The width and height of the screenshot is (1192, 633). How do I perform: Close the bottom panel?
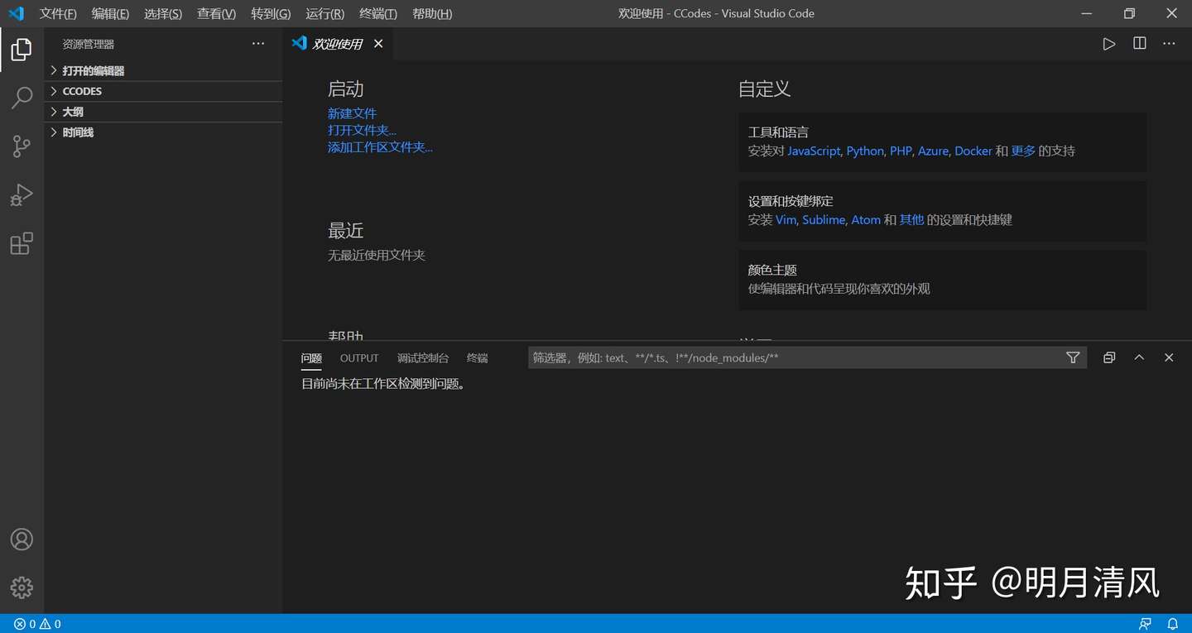coord(1169,357)
